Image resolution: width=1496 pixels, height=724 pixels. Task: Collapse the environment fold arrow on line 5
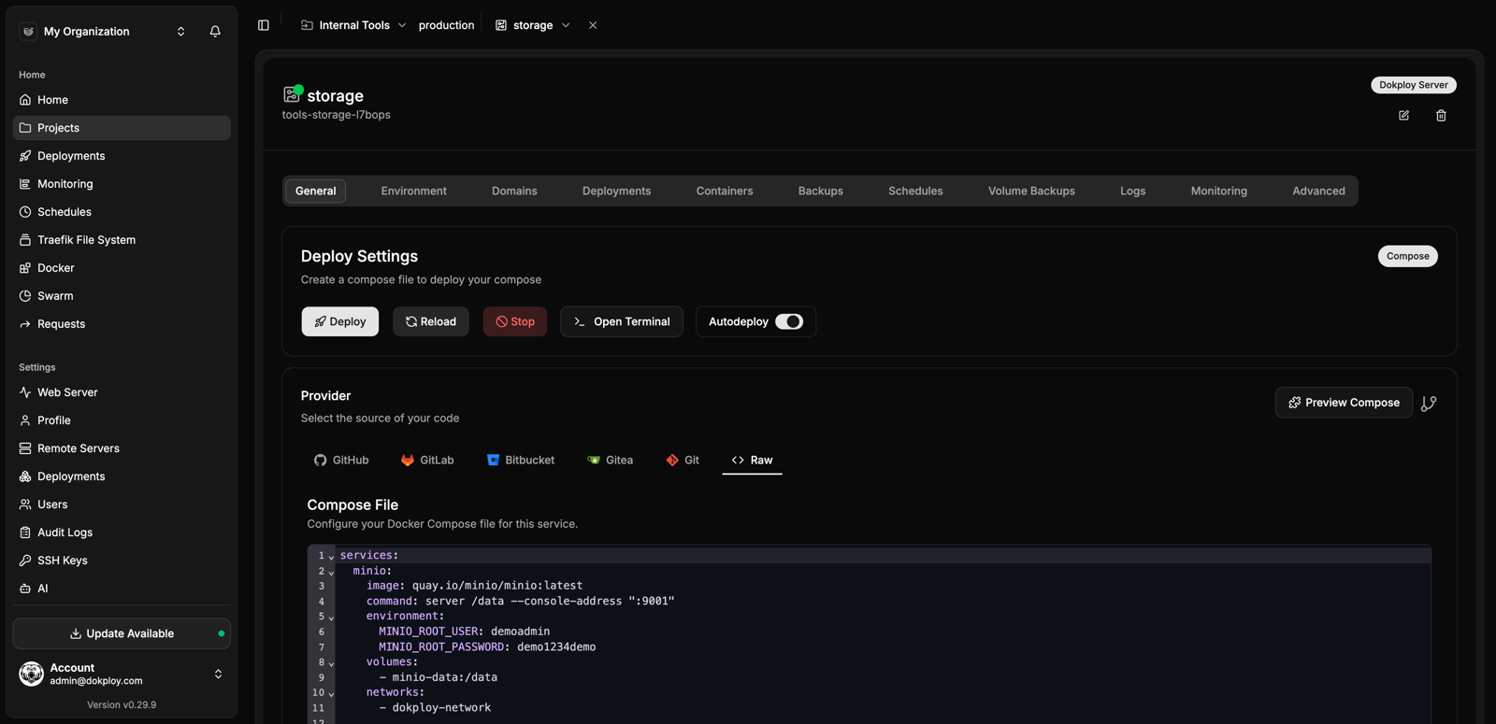[x=331, y=618]
